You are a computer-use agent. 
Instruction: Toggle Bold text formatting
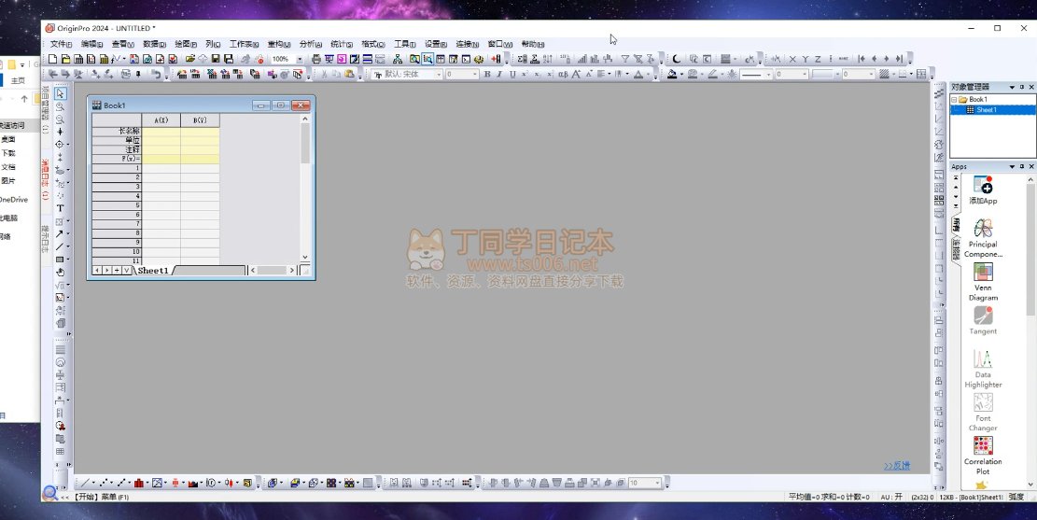pos(486,75)
